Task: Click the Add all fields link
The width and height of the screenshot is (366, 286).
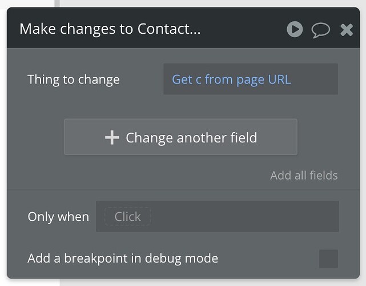Action: (x=304, y=176)
